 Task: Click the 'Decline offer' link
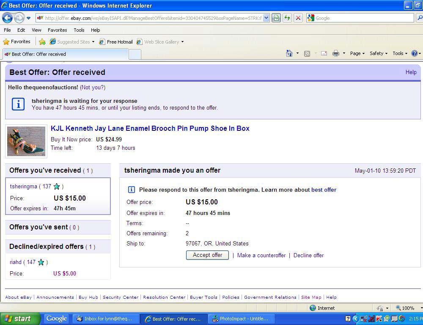tap(309, 255)
